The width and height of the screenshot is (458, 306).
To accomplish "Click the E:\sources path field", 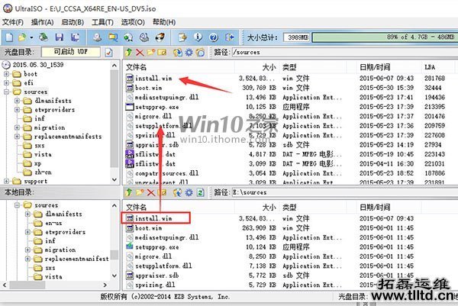I will 345,193.
